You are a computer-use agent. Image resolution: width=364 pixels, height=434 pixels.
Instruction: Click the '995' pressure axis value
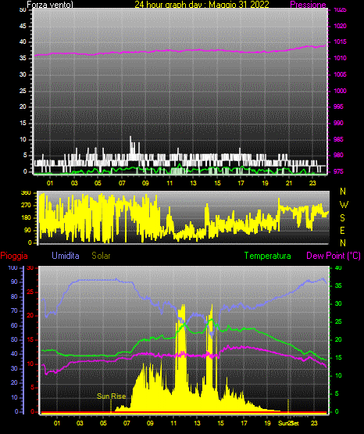click(338, 106)
